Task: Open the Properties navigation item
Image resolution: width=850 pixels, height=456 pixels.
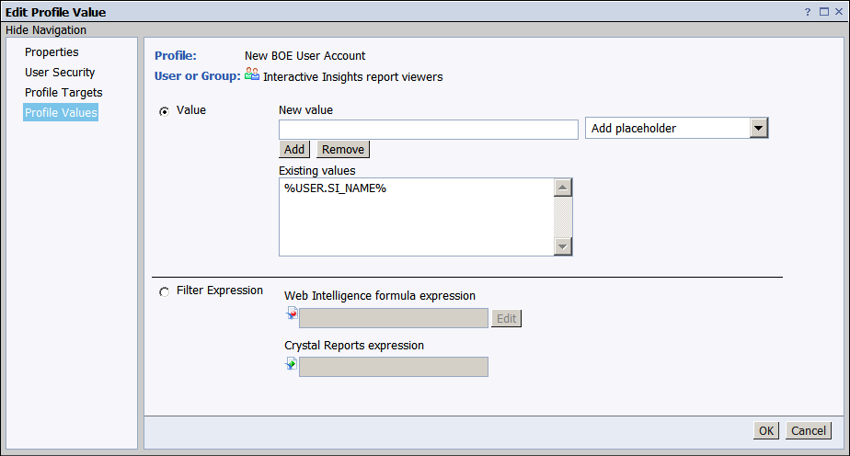Action: click(52, 52)
